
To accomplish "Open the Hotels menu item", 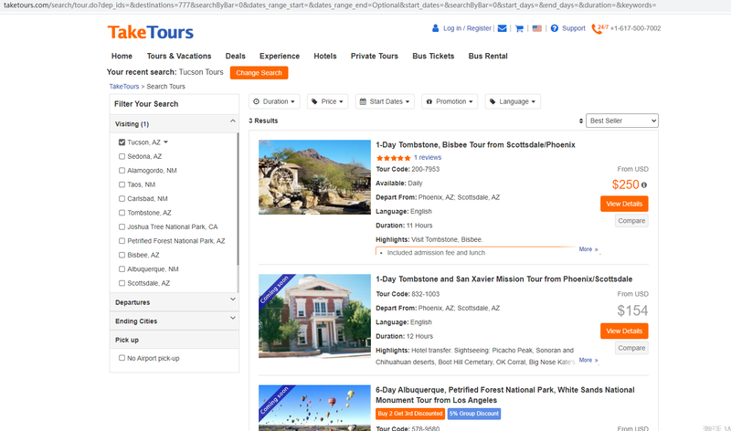I will click(x=325, y=56).
